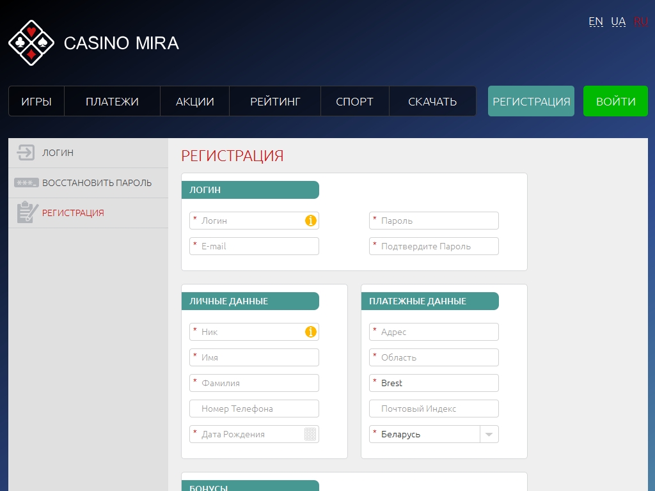Go to the ПЛАТЕЖИ menu section
This screenshot has width=655, height=491.
[112, 102]
